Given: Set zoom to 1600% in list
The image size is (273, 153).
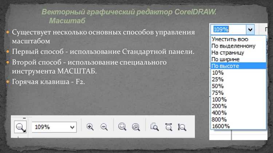Looking at the screenshot, I should point(238,126).
